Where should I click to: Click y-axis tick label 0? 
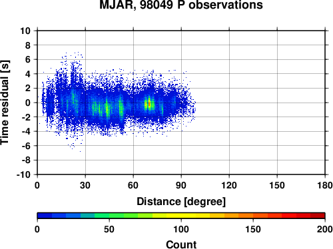(28, 103)
